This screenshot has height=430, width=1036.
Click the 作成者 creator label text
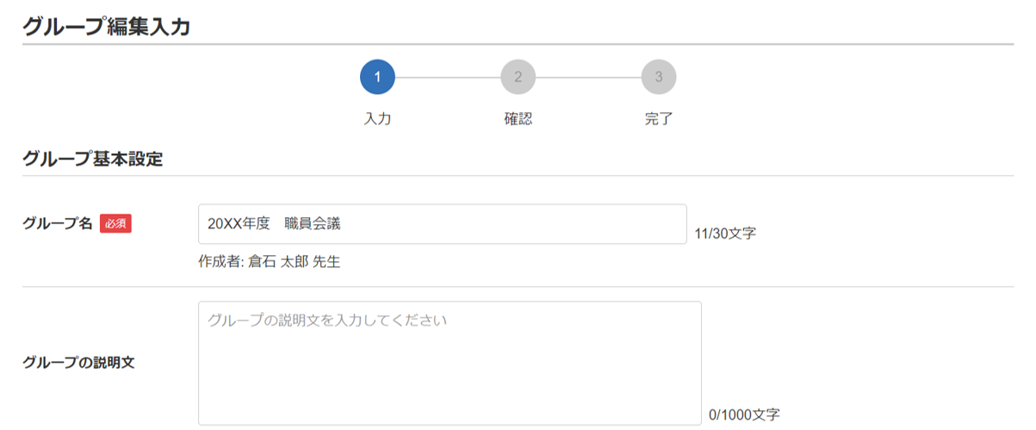coord(220,262)
